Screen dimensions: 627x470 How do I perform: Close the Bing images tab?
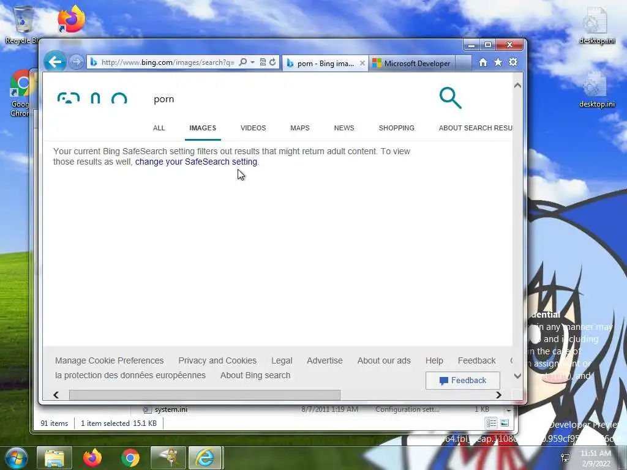tap(362, 63)
